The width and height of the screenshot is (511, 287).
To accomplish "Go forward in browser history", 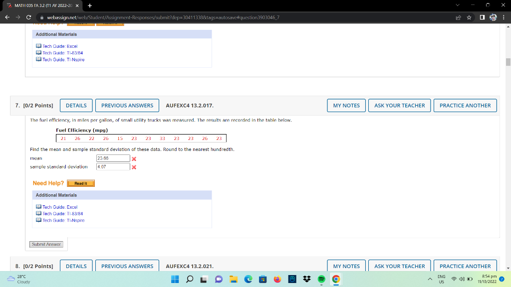I will [x=18, y=17].
